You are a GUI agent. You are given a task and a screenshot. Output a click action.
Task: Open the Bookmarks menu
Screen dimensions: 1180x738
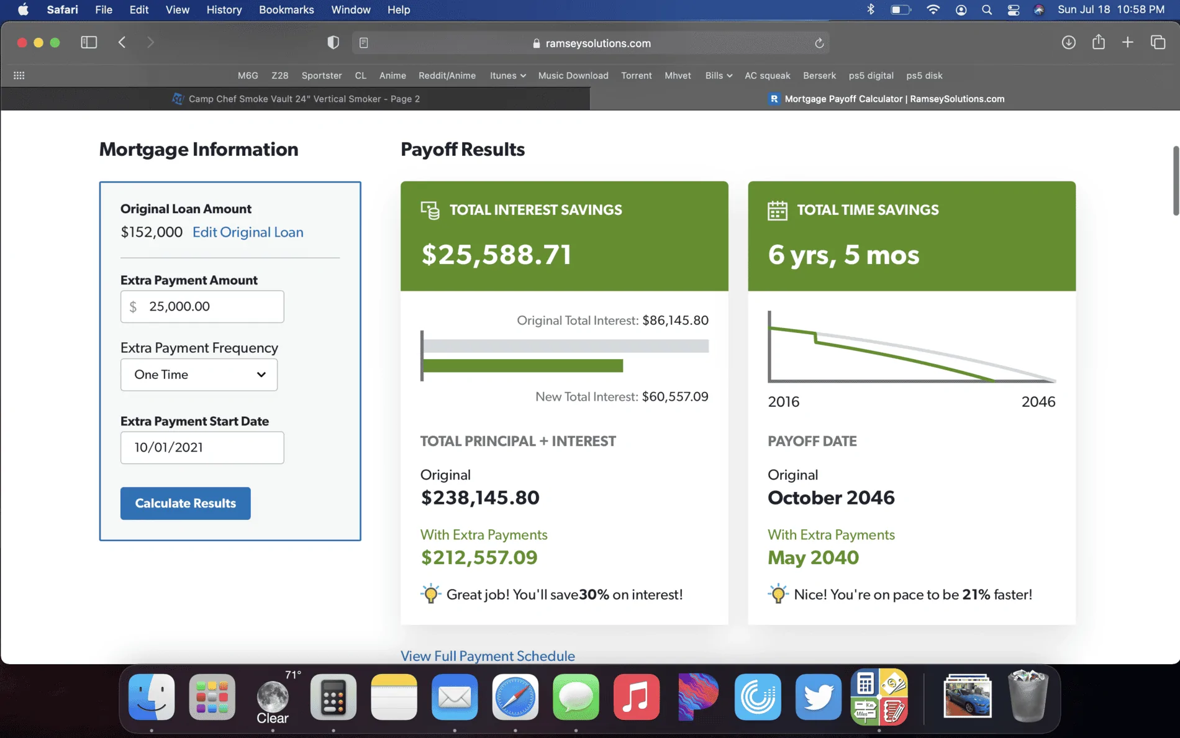pos(286,9)
